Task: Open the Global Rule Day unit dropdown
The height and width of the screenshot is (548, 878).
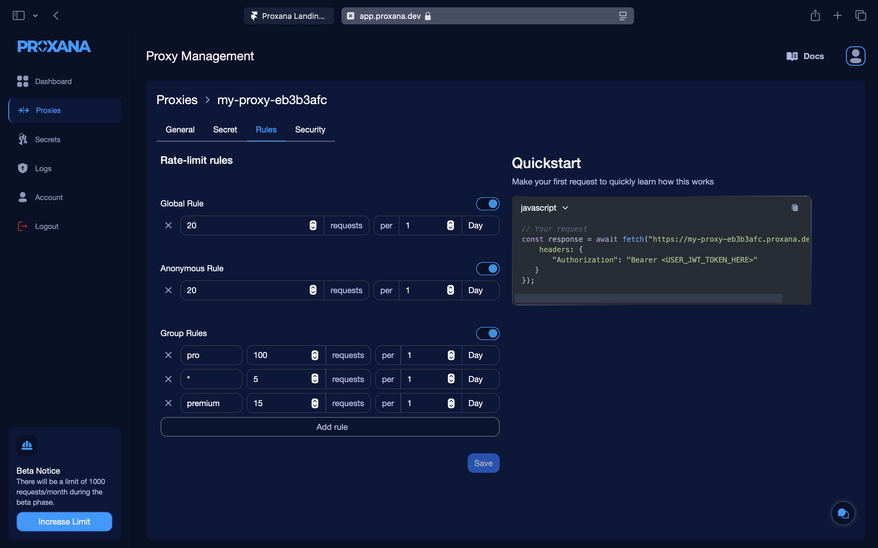Action: tap(480, 225)
